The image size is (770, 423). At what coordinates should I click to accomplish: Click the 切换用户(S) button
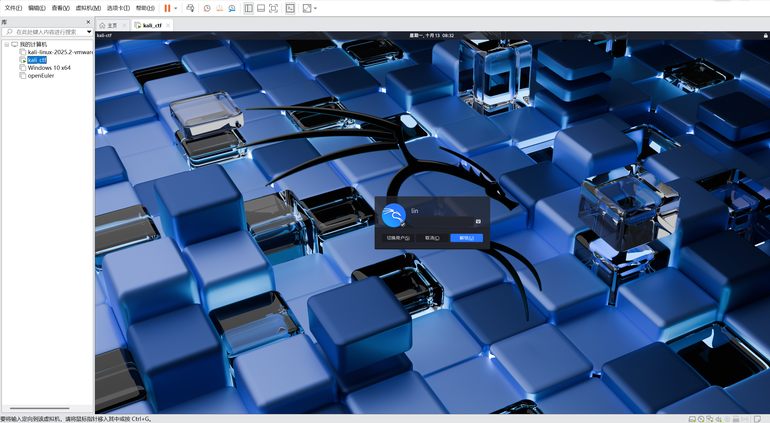[398, 238]
